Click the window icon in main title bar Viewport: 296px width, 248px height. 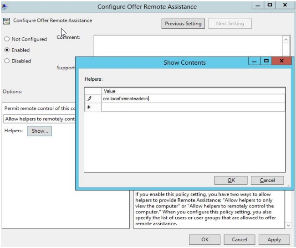[x=5, y=6]
